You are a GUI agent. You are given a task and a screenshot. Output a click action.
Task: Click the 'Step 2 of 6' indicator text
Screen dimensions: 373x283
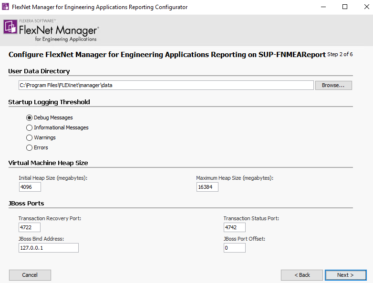(340, 54)
